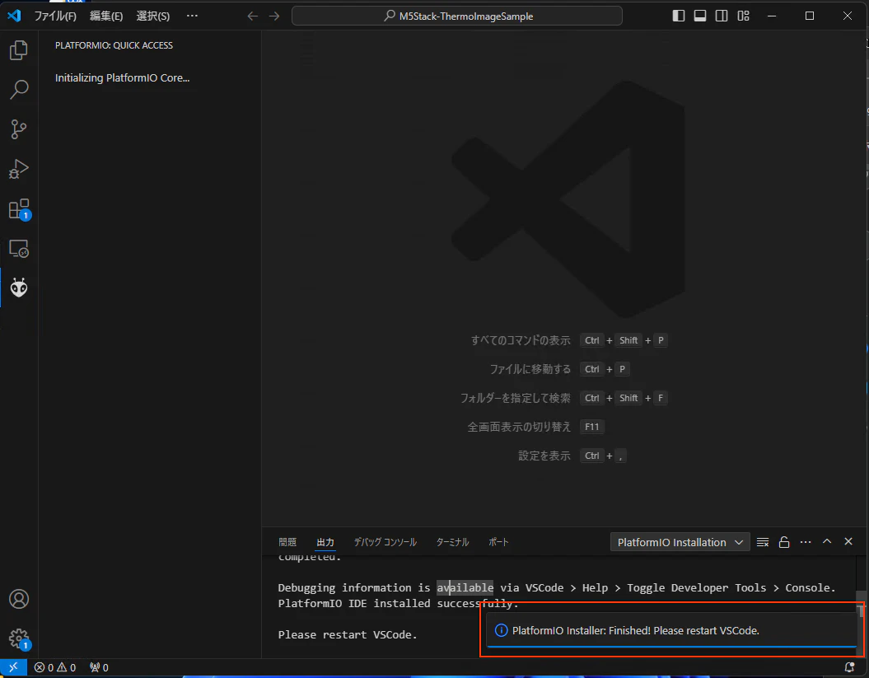Open the Source Control view
Screen dimensions: 869x678
click(x=19, y=129)
